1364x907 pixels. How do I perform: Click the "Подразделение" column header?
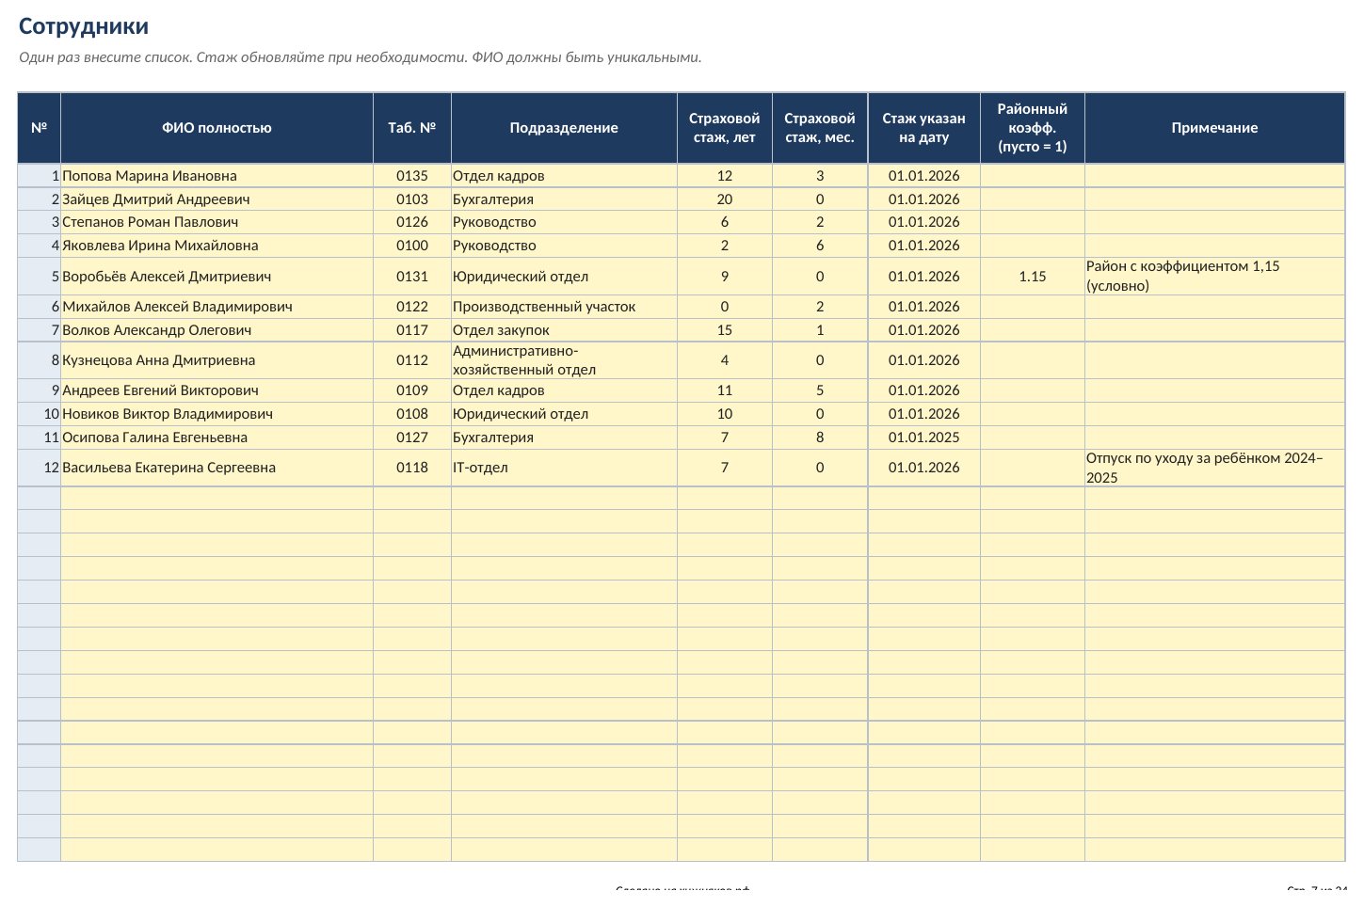[x=564, y=128]
